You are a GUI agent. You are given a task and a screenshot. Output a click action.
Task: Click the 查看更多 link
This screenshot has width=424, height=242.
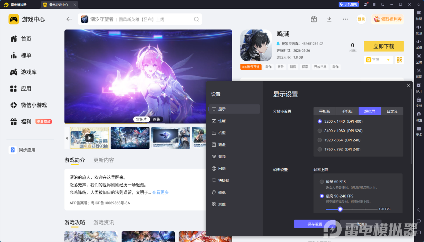(160, 192)
